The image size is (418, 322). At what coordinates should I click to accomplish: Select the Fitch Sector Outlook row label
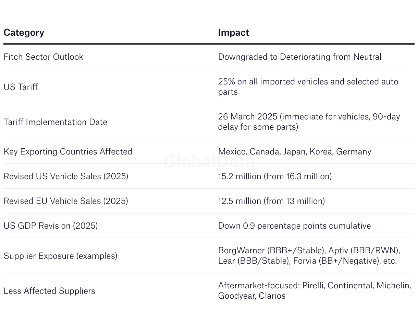(x=44, y=57)
